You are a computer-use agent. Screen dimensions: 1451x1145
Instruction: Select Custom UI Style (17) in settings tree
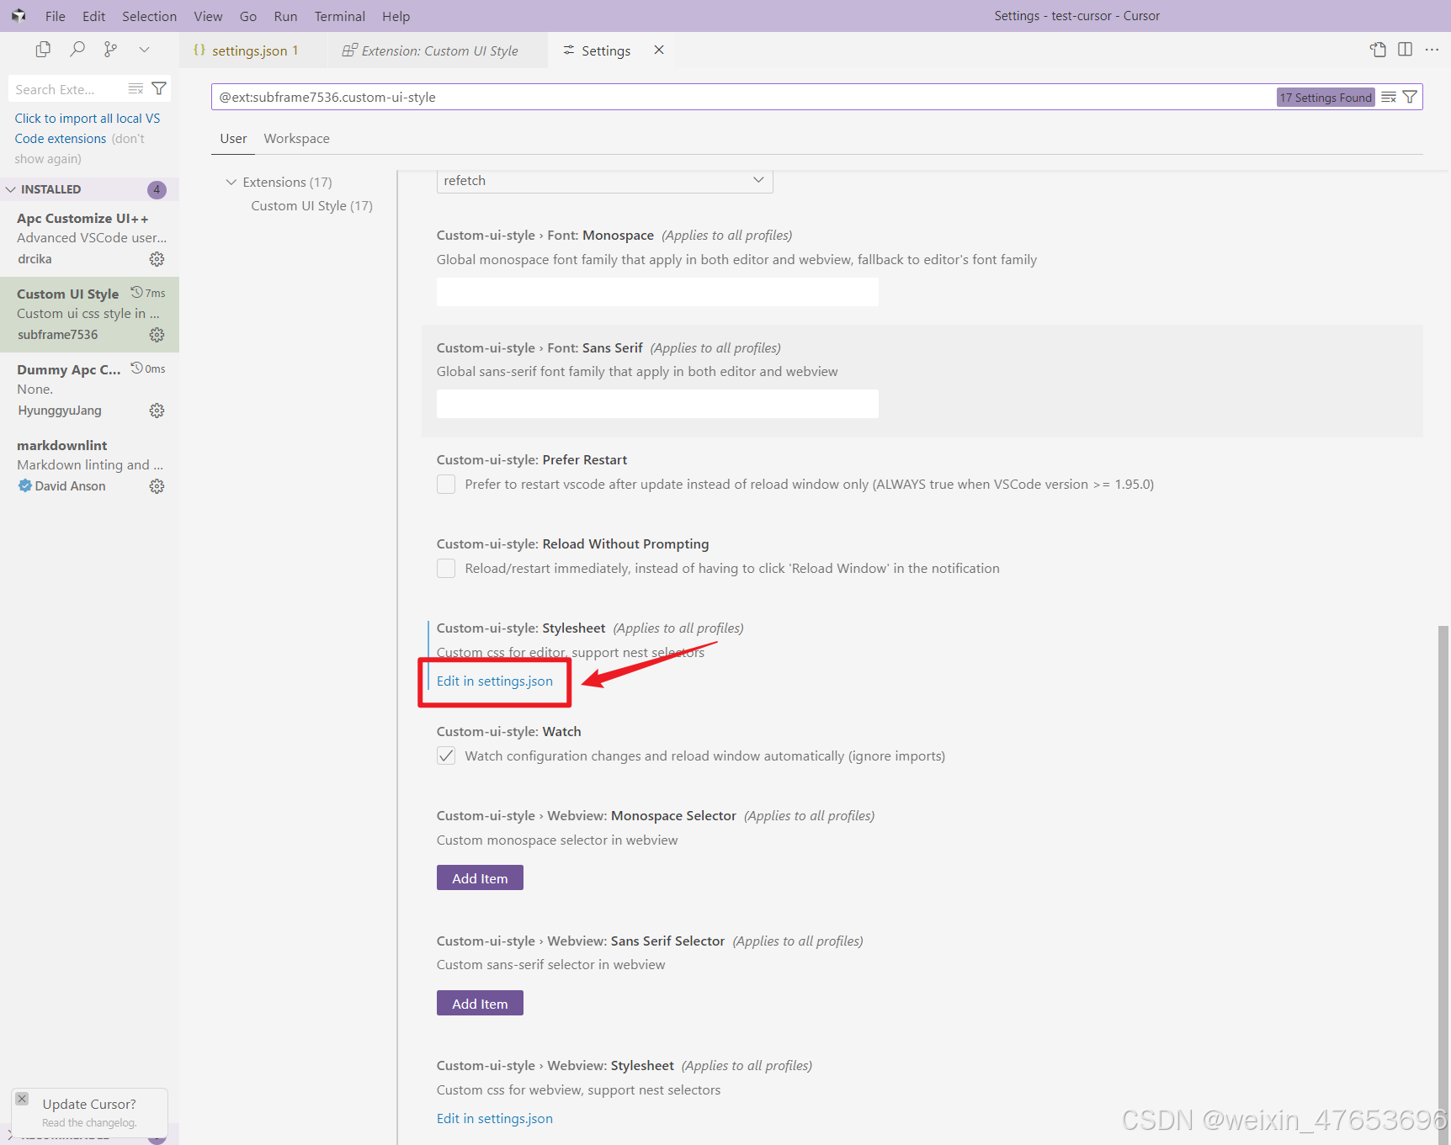click(311, 206)
